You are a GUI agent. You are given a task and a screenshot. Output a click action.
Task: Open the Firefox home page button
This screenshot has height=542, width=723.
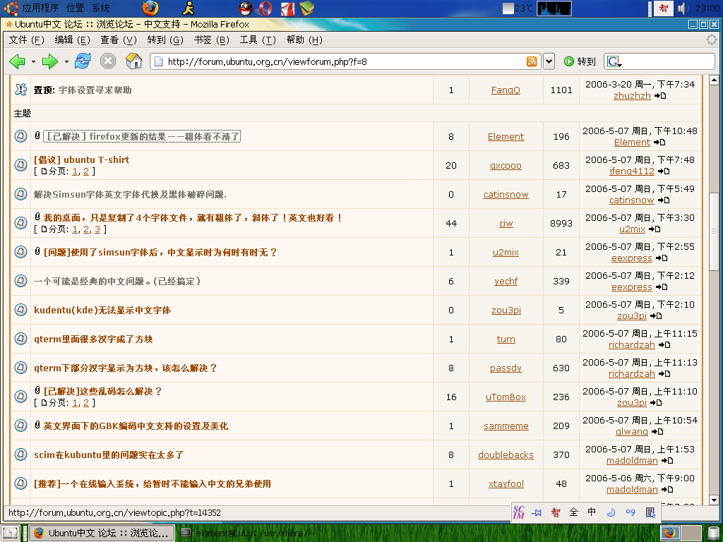pos(133,61)
